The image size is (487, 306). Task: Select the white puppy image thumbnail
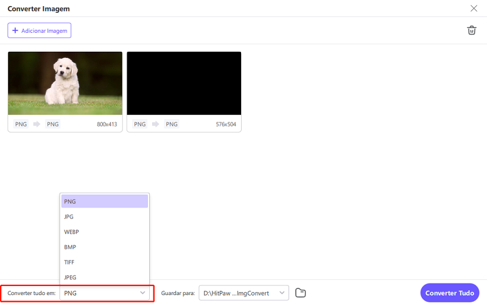[x=65, y=83]
